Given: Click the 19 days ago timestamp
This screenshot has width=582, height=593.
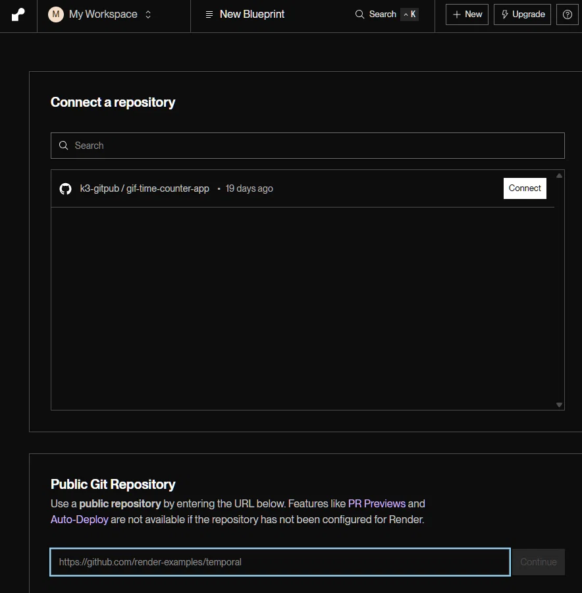Looking at the screenshot, I should tap(249, 188).
